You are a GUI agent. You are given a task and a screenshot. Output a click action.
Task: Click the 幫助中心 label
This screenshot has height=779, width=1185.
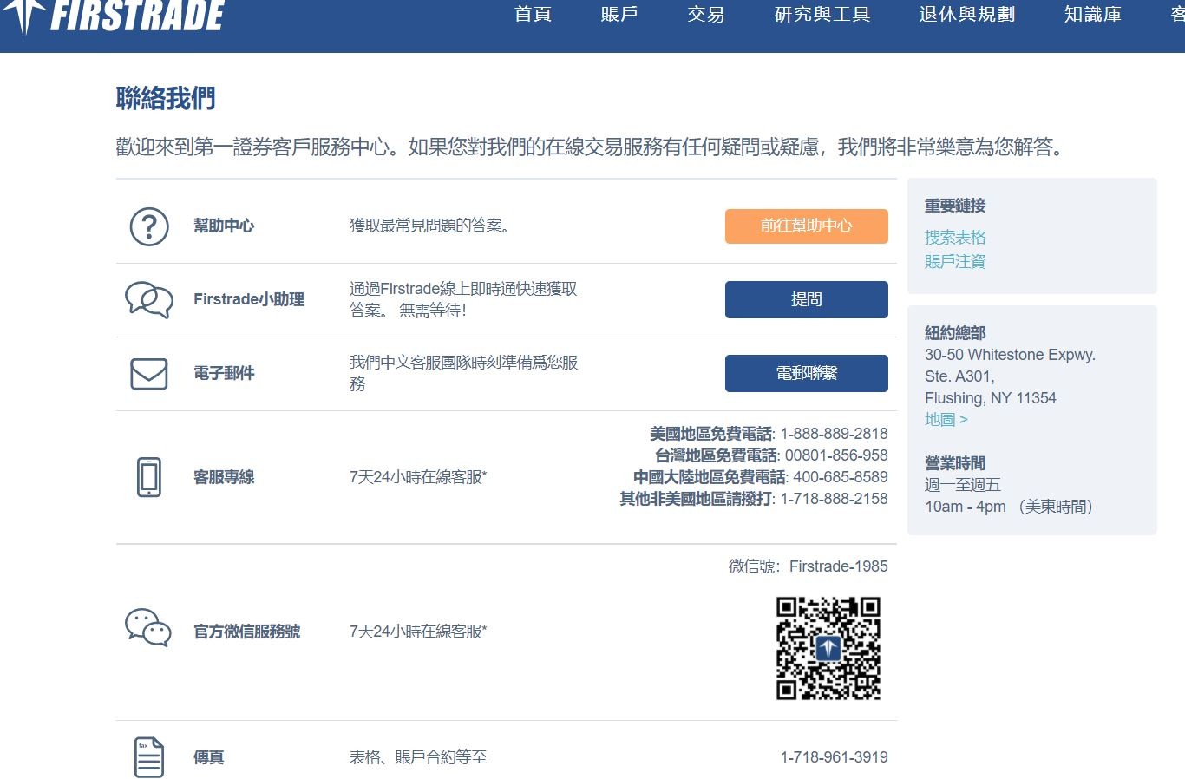(224, 226)
